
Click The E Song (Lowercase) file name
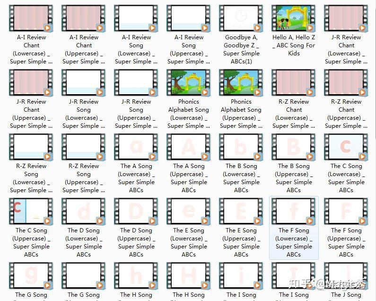(x=189, y=242)
